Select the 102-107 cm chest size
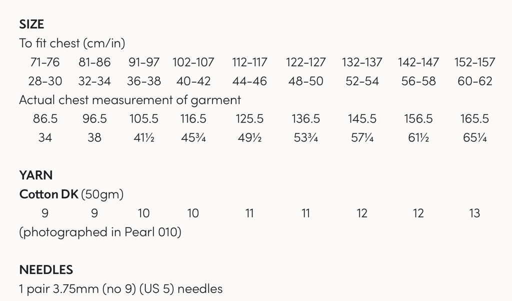 (193, 62)
